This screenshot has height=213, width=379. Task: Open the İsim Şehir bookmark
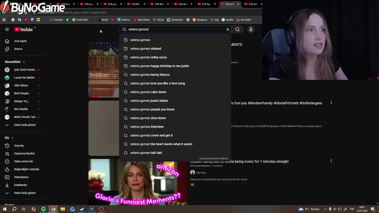244,20
